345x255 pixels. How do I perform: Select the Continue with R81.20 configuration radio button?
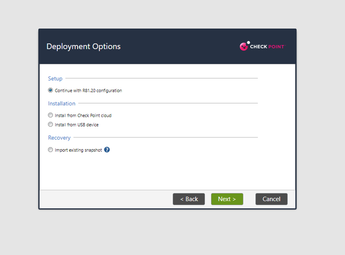(50, 90)
